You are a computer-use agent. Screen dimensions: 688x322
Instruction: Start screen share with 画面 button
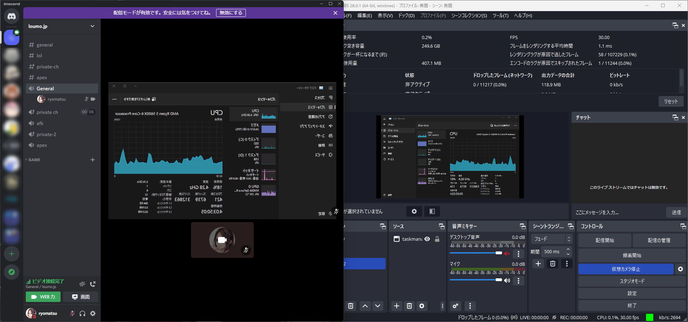(81, 297)
